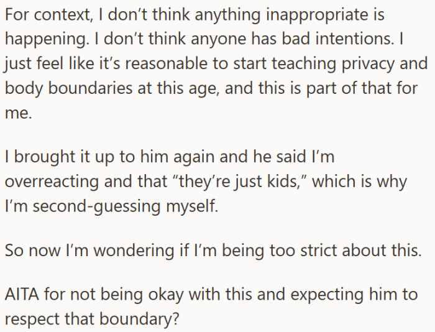Click the acronym "AITA" in last paragraph

pyautogui.click(x=22, y=294)
